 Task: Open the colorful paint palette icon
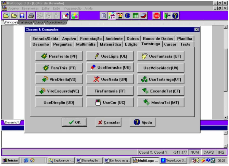[75, 15]
